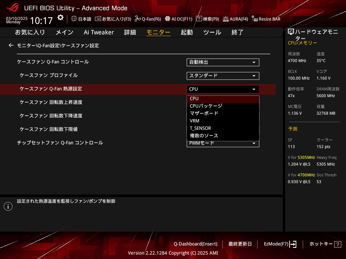346x259 pixels.
Task: Click the EzMode exit arrow icon
Action: (293, 244)
